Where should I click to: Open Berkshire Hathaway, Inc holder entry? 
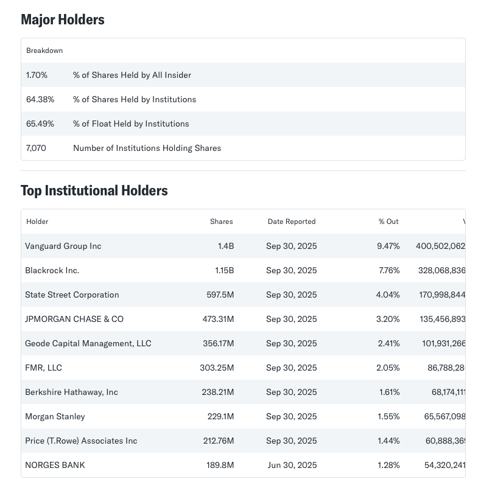click(x=72, y=392)
